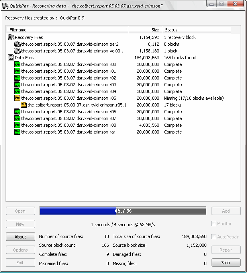Click the green icon of .r08 file
This screenshot has height=273, width=247.
17,125
